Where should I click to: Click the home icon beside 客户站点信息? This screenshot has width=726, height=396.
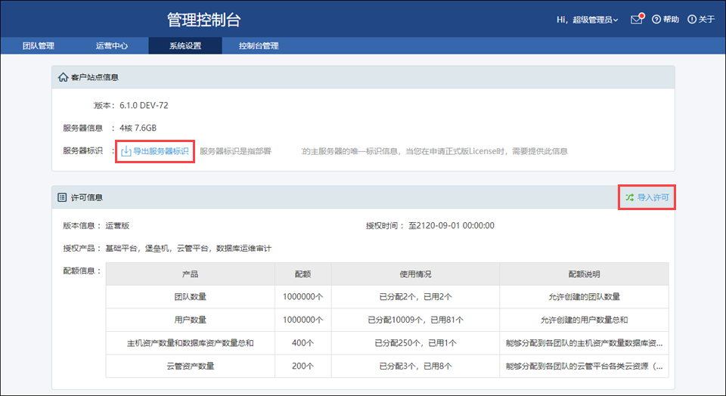[x=63, y=77]
